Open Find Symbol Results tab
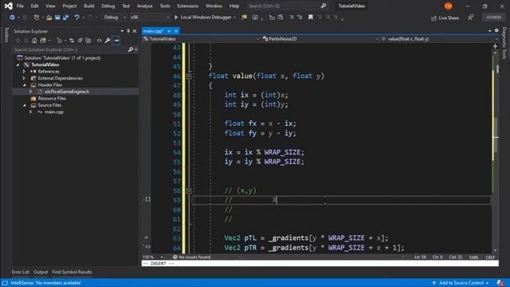This screenshot has width=510, height=287. coord(72,272)
